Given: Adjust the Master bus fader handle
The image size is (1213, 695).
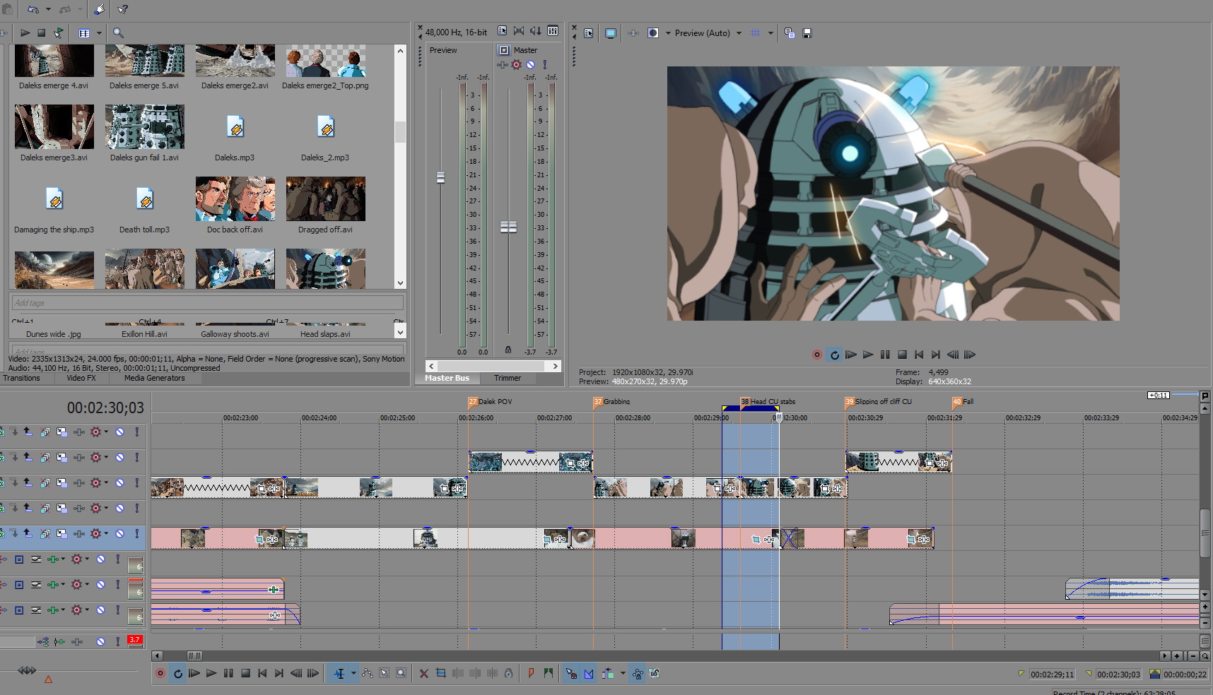Looking at the screenshot, I should click(508, 227).
